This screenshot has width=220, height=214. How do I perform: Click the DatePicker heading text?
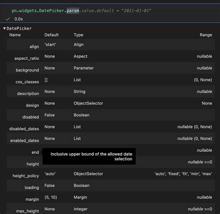(x=19, y=28)
